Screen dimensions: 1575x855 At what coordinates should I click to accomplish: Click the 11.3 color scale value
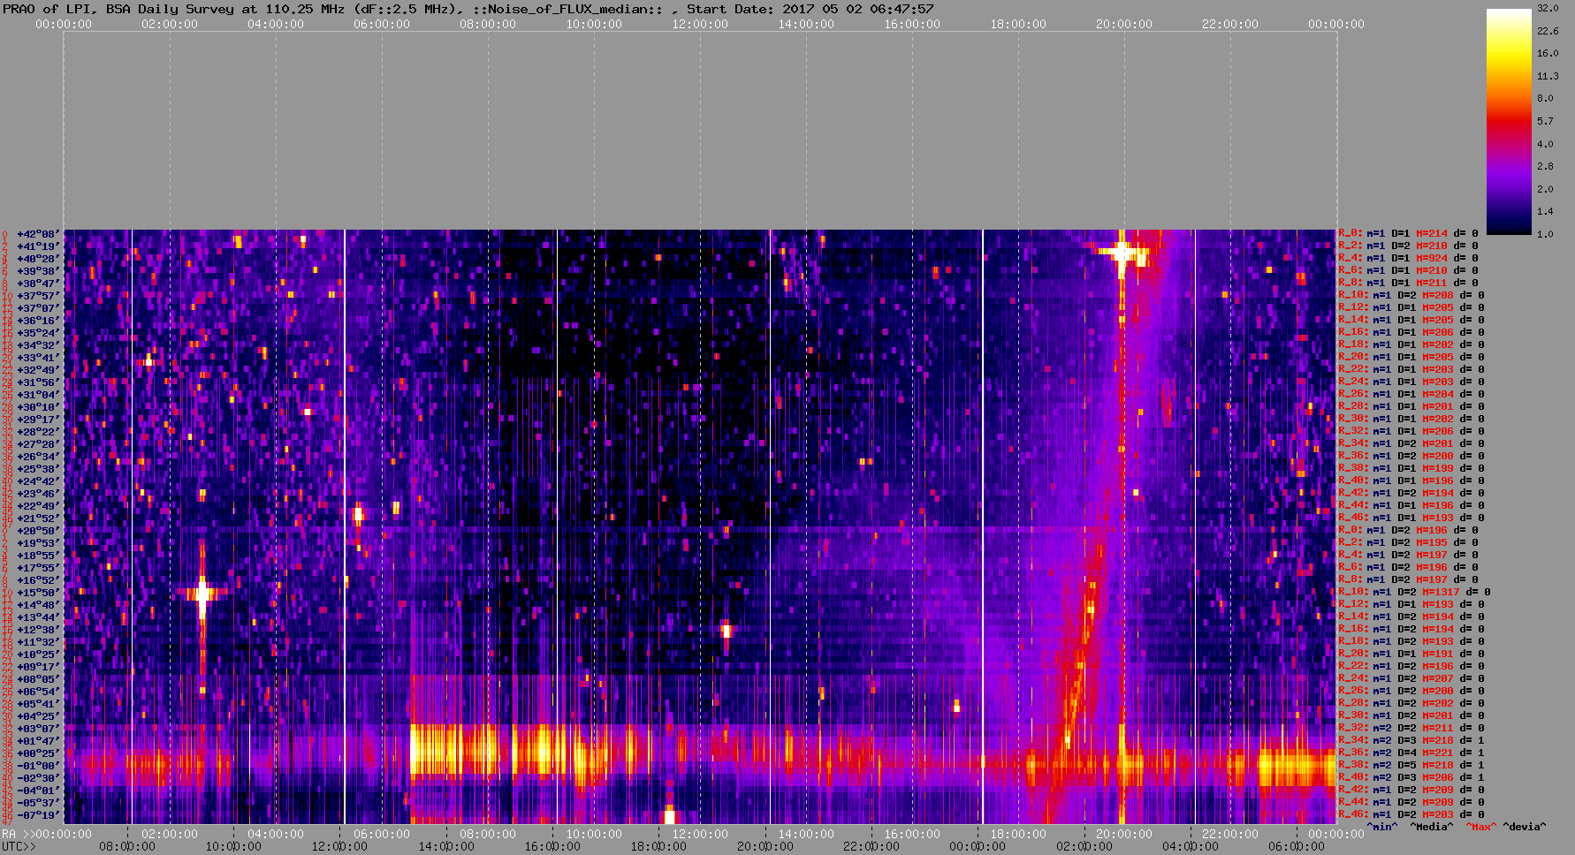pyautogui.click(x=1547, y=76)
